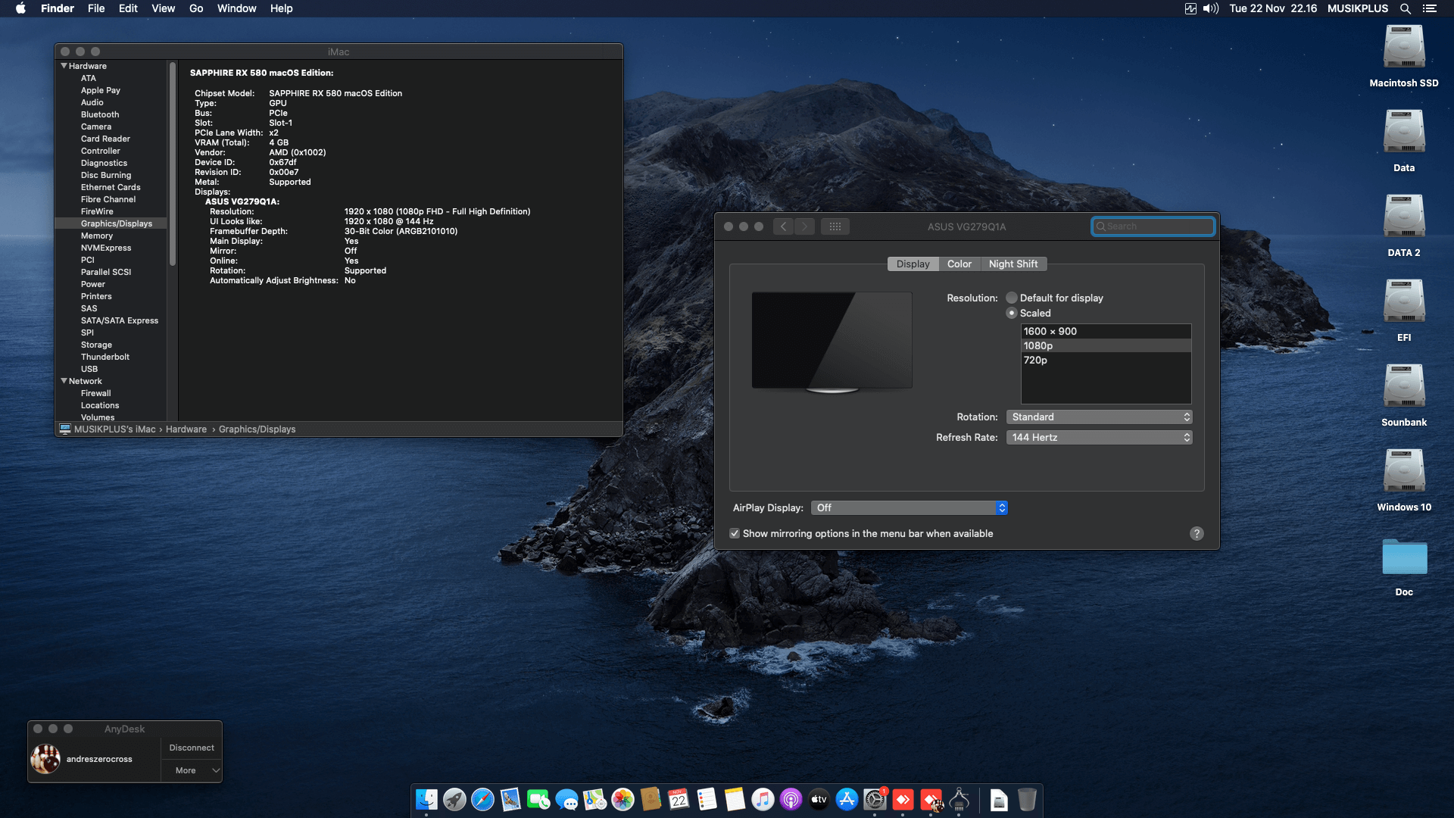Viewport: 1454px width, 818px height.
Task: Open the Podcasts app icon
Action: 791,800
